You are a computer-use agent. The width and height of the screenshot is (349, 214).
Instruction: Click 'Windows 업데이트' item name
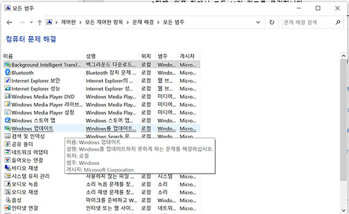(x=33, y=129)
